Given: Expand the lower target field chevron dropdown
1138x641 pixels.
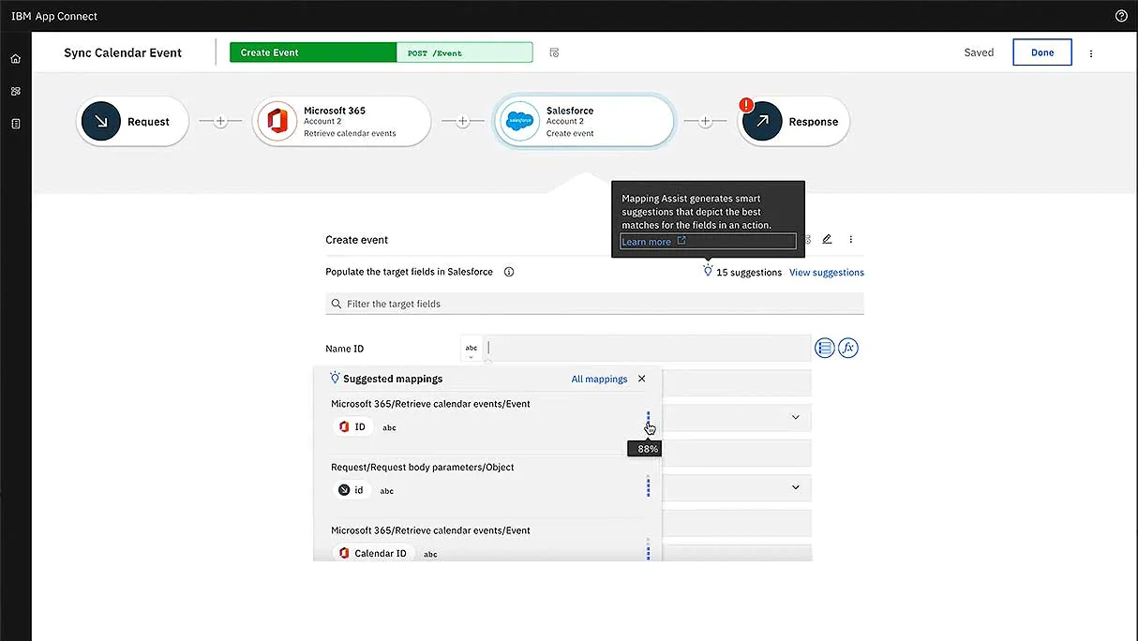Looking at the screenshot, I should pos(795,487).
